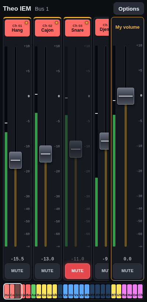This screenshot has height=302, width=147.
Task: Click the My volume fader knob
Action: [x=126, y=96]
